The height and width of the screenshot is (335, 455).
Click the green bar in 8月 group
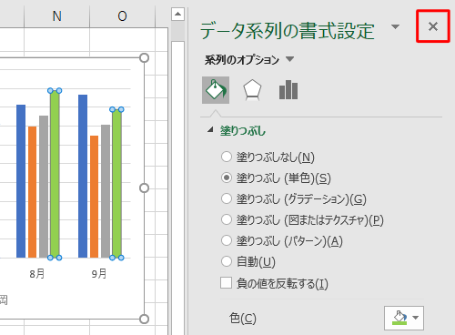pyautogui.click(x=55, y=174)
